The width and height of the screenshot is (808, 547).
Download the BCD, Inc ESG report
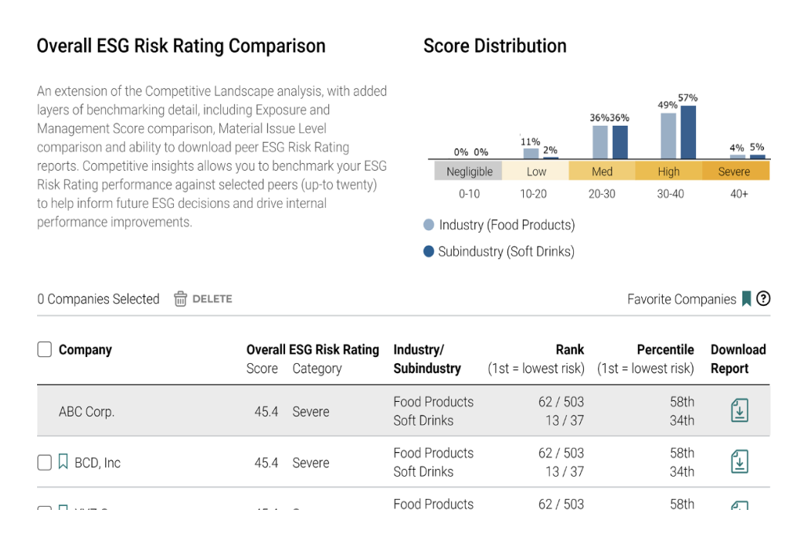[739, 462]
